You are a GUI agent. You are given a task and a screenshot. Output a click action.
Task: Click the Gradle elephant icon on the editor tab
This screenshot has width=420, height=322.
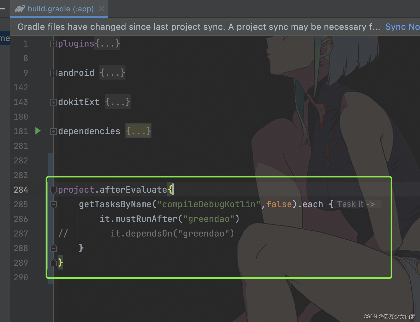coord(20,8)
